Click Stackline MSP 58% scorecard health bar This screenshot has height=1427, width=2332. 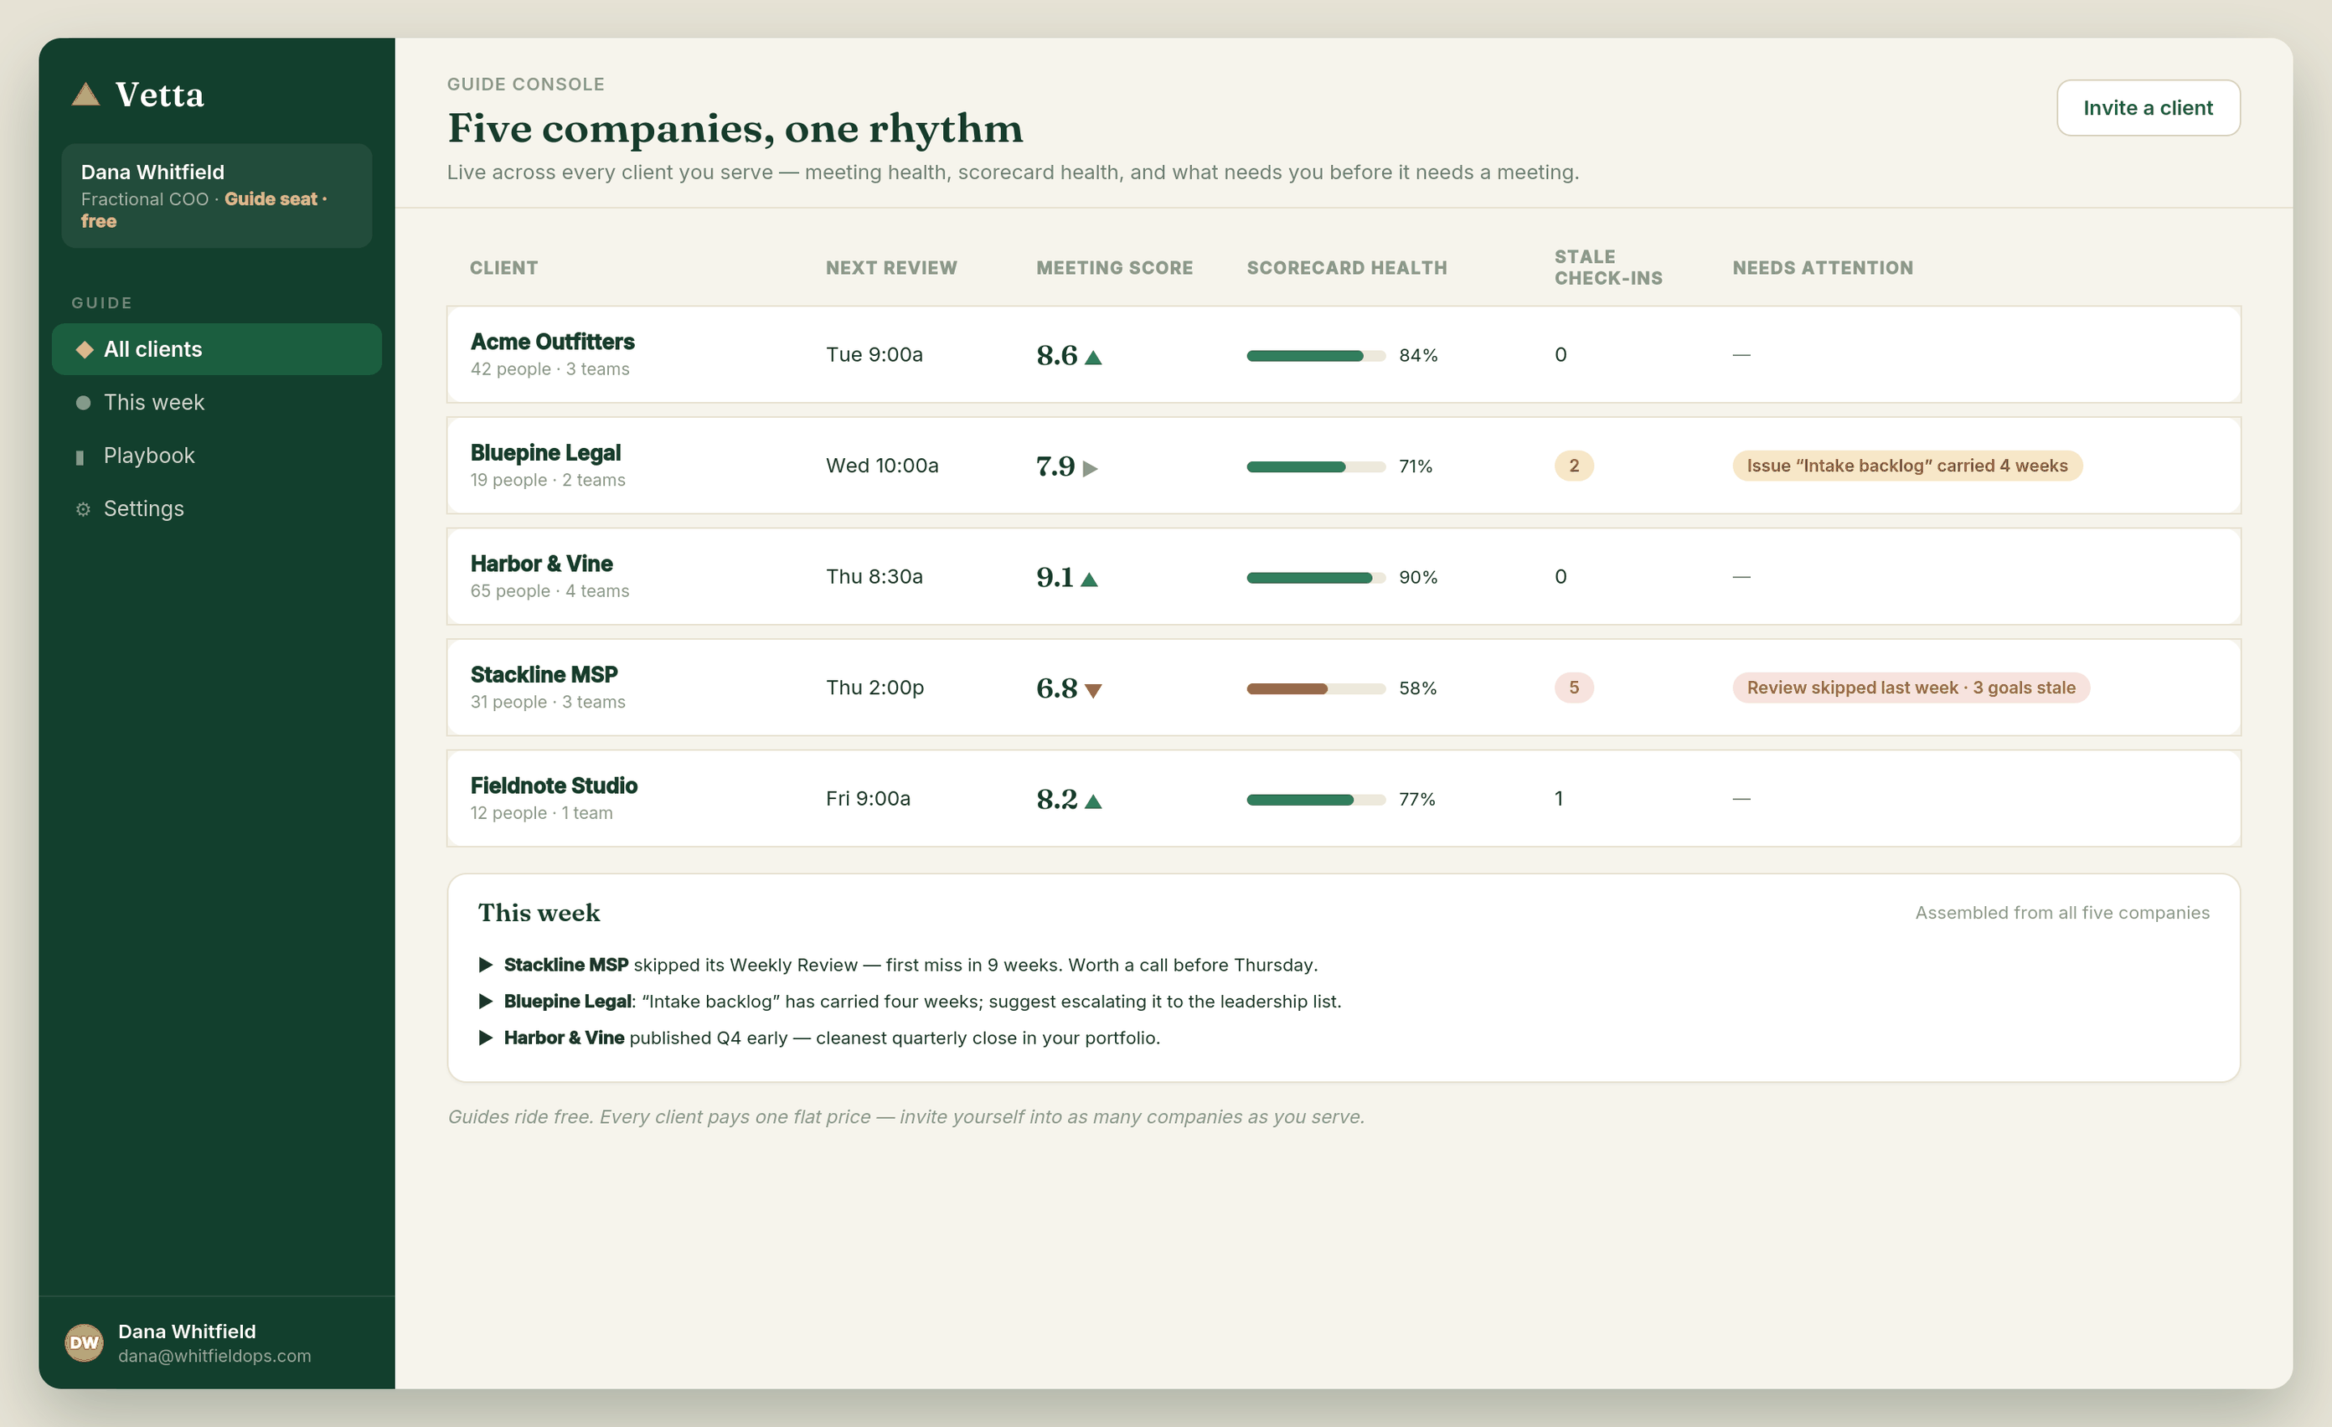pyautogui.click(x=1316, y=689)
